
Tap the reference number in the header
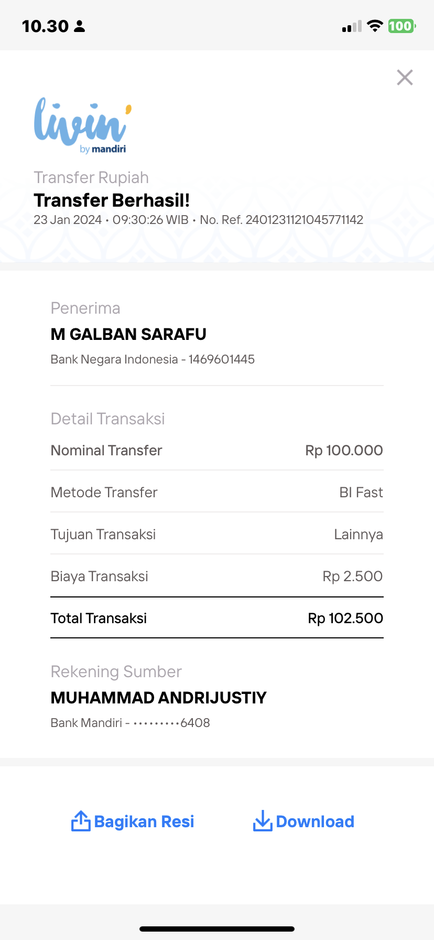pyautogui.click(x=305, y=220)
